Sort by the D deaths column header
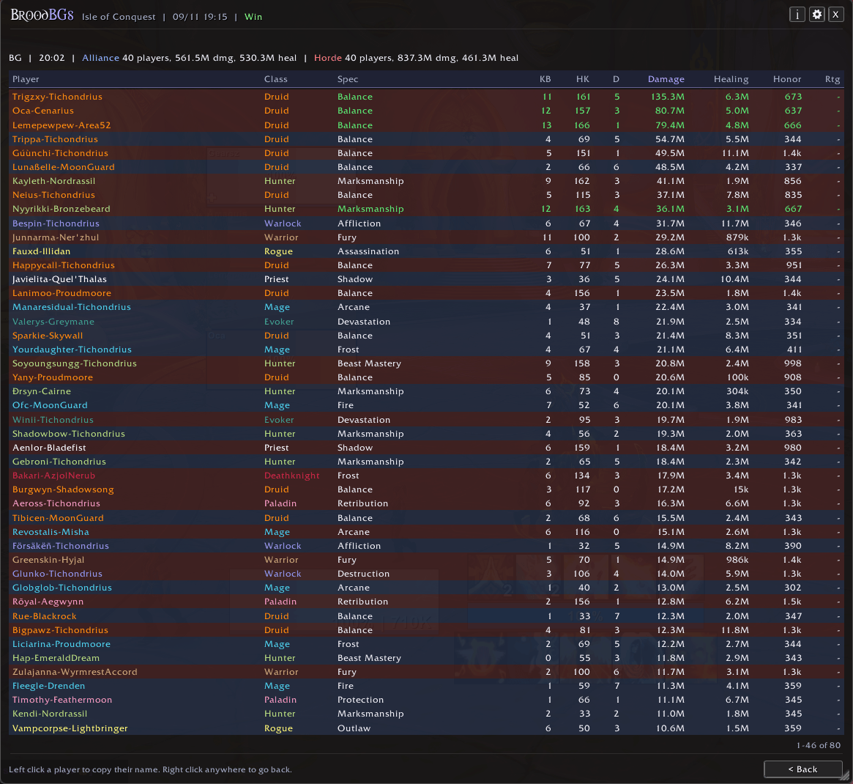 click(616, 79)
